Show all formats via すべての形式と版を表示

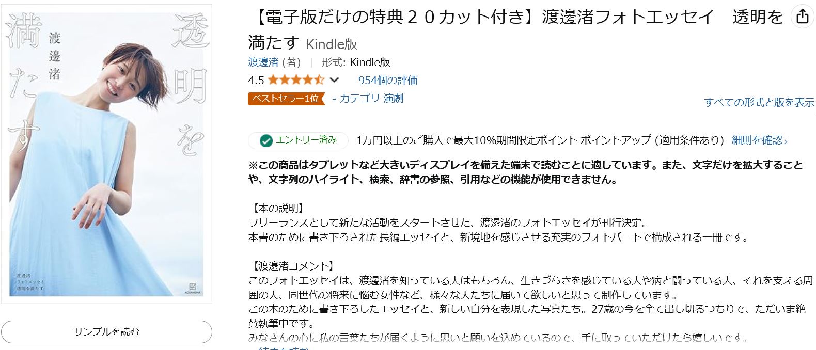(759, 102)
